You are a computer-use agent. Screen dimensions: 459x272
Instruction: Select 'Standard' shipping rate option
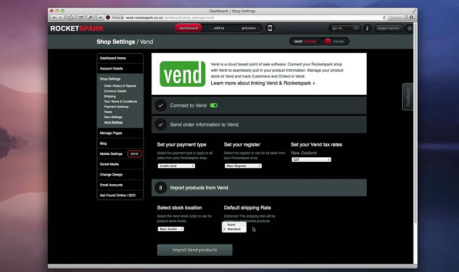(x=234, y=229)
